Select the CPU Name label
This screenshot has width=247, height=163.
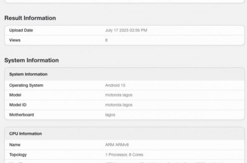(15, 145)
